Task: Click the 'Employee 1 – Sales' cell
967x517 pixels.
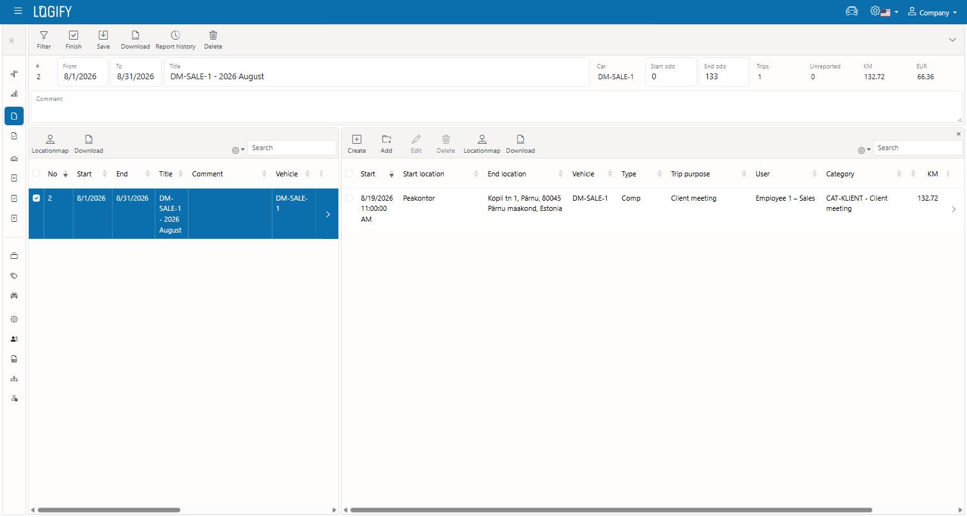Action: 785,198
